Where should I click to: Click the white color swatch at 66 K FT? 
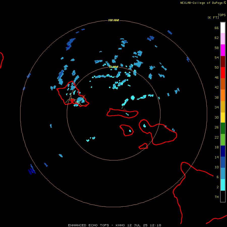223,28
